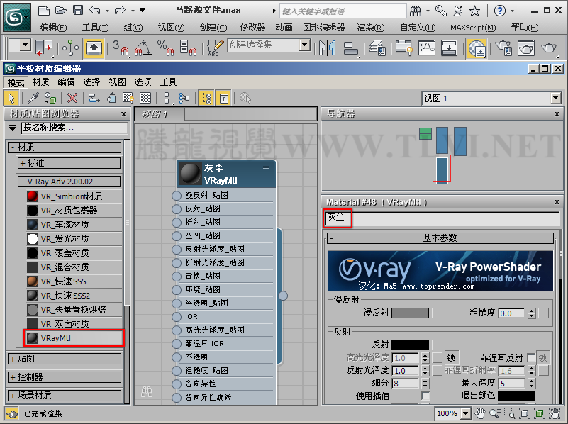Click the 凹凸_贴图 input socket
Screen dimensions: 568x424
tap(177, 236)
